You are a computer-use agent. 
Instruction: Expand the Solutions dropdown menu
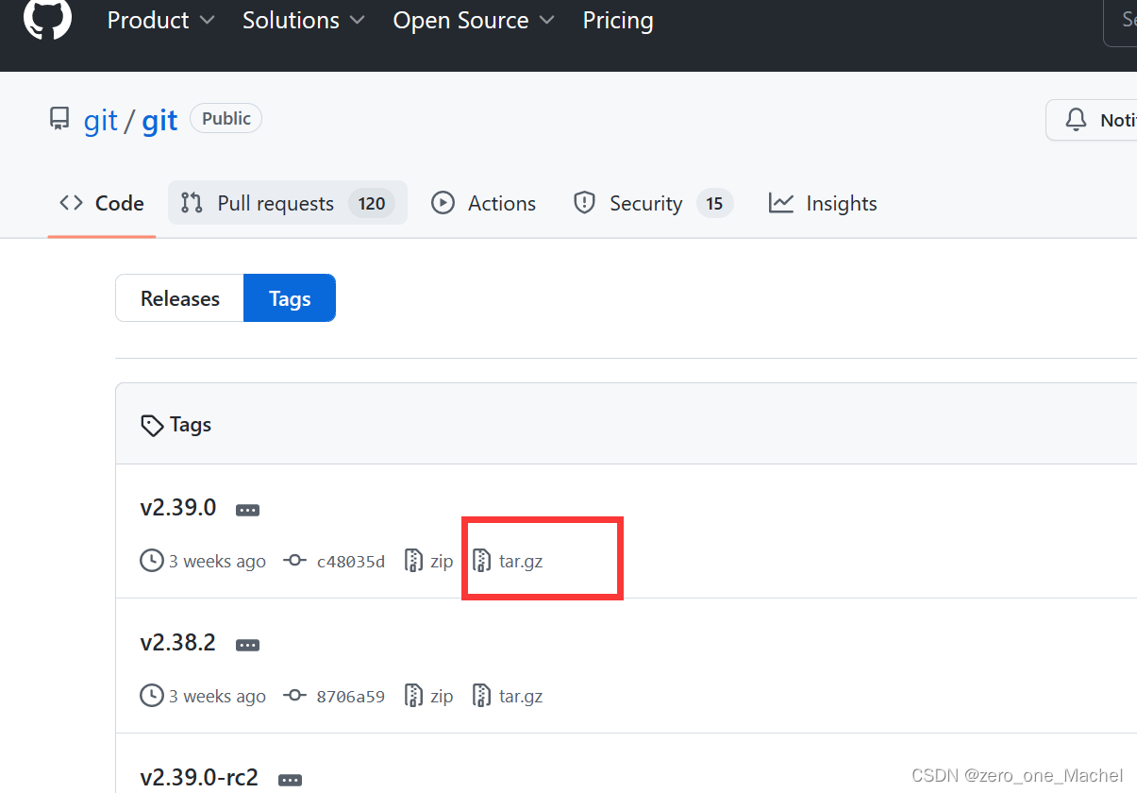(x=304, y=20)
